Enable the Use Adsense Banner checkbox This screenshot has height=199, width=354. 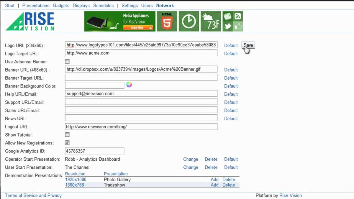point(67,62)
